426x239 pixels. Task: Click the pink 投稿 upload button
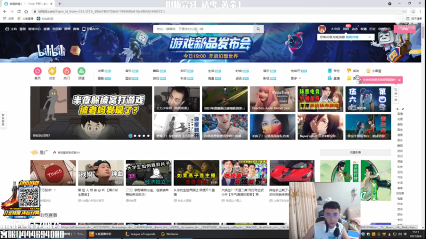click(x=405, y=29)
